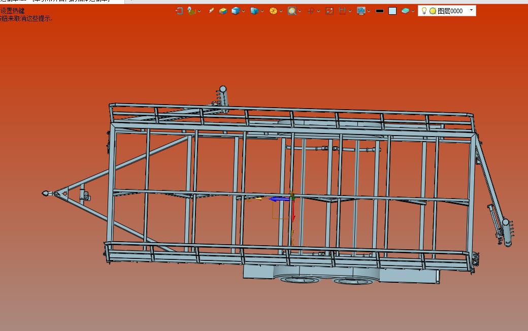Click the 设置热键 hint text
The height and width of the screenshot is (331, 528).
pyautogui.click(x=13, y=11)
